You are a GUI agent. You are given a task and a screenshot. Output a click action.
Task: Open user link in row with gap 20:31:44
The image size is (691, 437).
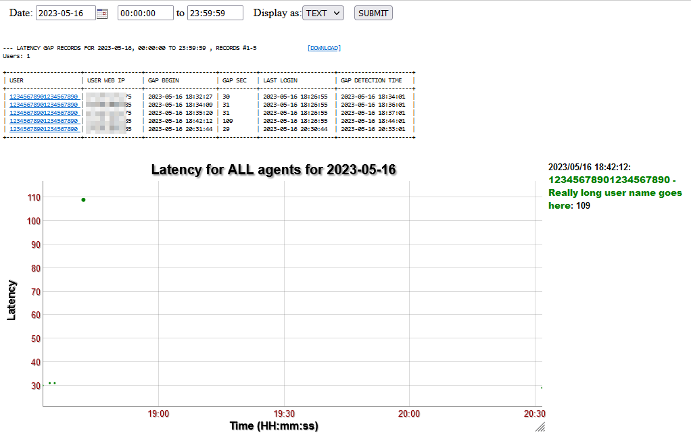pos(44,129)
